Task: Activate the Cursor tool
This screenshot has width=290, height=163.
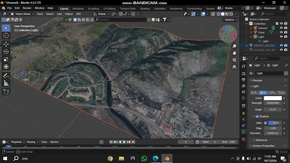Action: pos(6,35)
